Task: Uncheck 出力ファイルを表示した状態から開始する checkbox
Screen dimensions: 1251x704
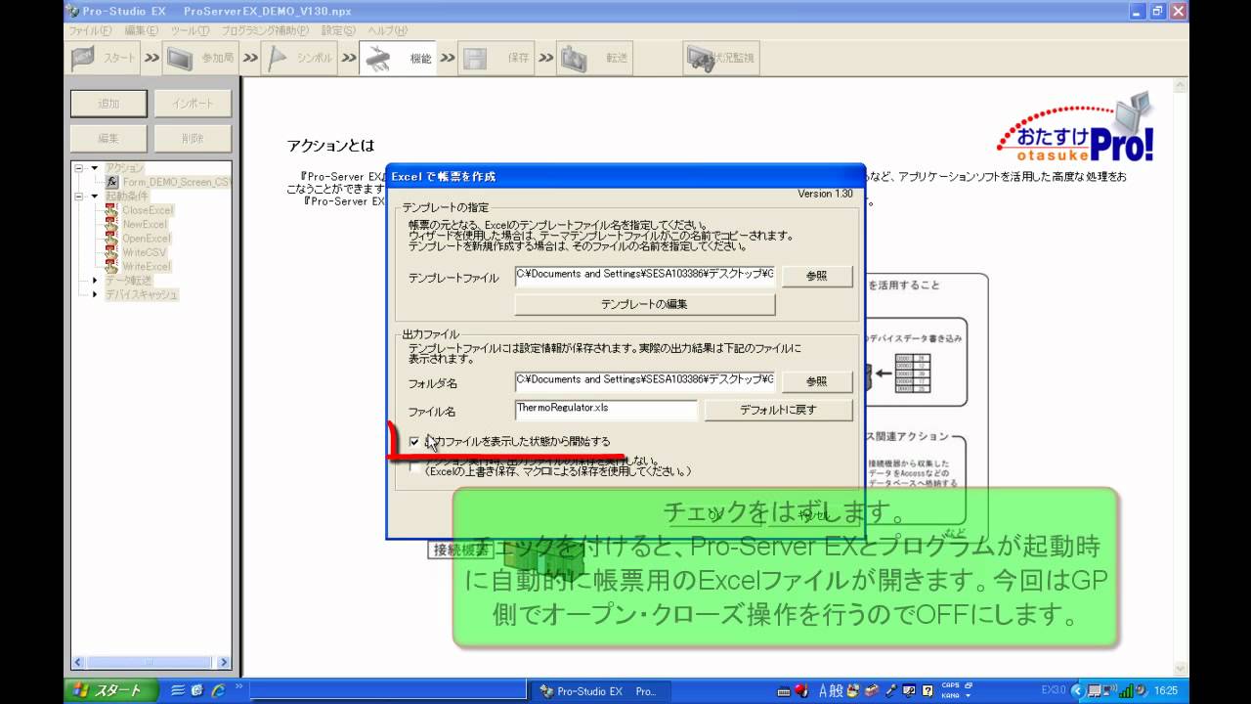Action: (414, 442)
